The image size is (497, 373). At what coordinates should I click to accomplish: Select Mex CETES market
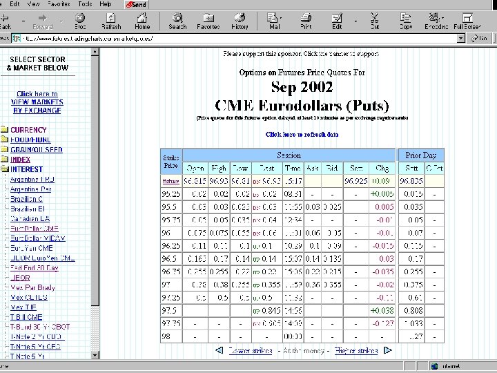[x=29, y=297]
